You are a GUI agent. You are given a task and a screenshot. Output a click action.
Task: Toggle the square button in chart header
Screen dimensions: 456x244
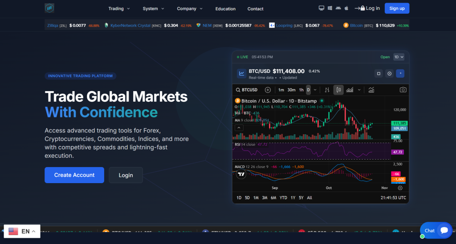379,73
